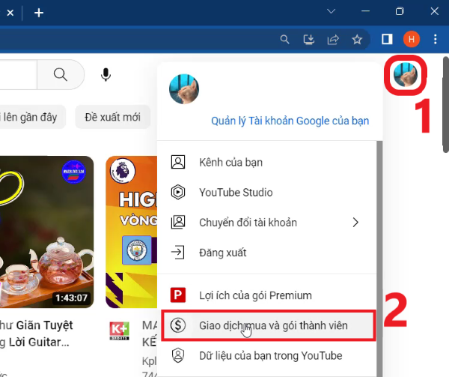Open 'YouTube Studio' from the menu
Viewport: 449px width, 377px height.
click(236, 192)
